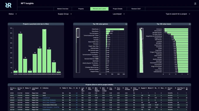Click the 10,347 value in the table
Screen dimensions: 199x111
157,105
